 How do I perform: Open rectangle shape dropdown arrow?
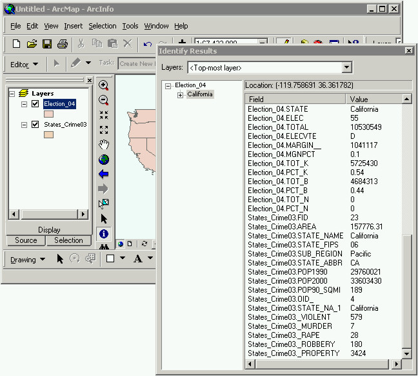click(123, 258)
